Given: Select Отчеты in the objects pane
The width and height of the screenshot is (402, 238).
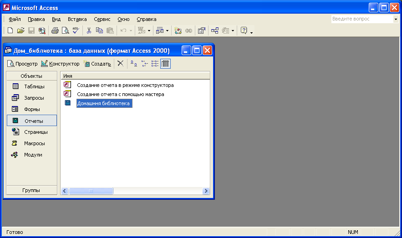Looking at the screenshot, I should [x=32, y=121].
